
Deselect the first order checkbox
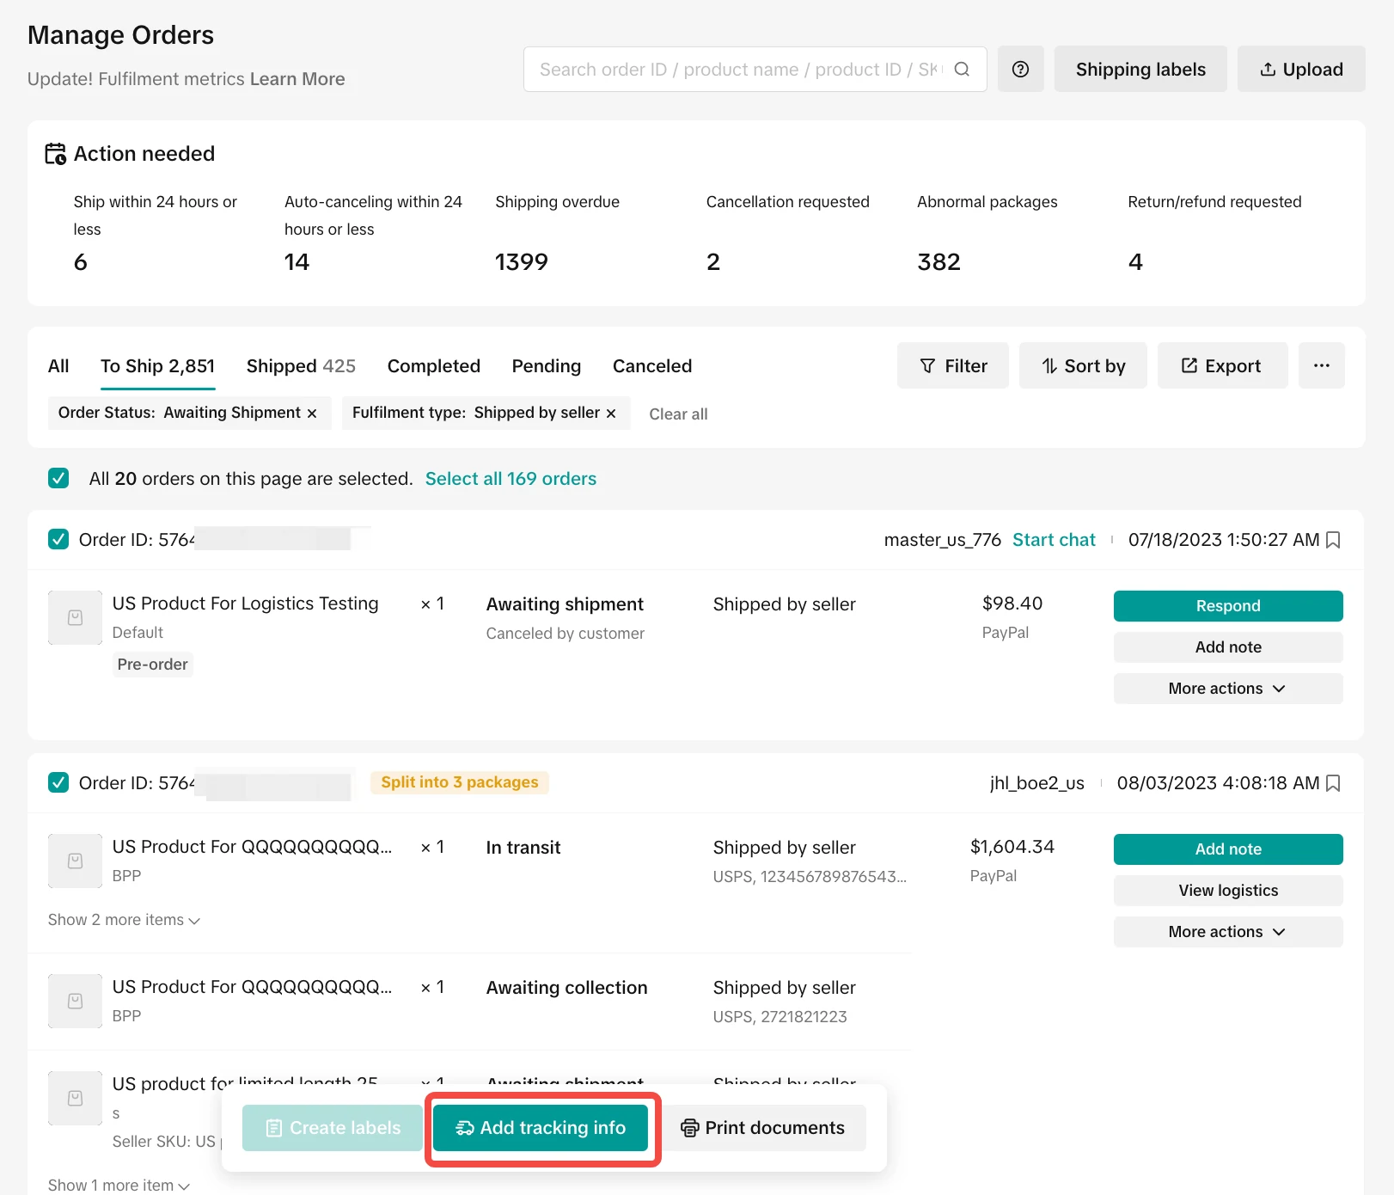[x=58, y=540]
